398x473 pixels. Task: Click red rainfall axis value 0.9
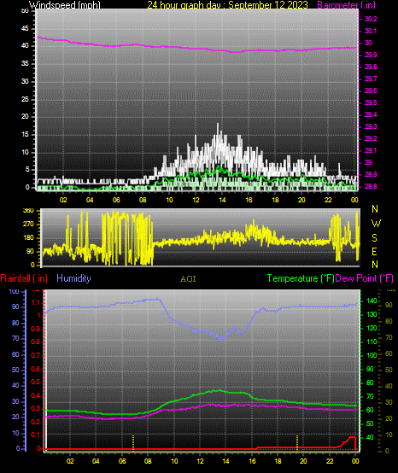coord(36,329)
